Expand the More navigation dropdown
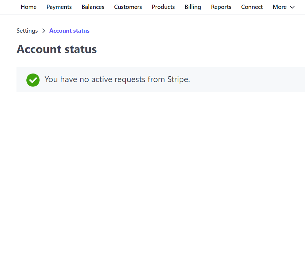 (x=283, y=7)
